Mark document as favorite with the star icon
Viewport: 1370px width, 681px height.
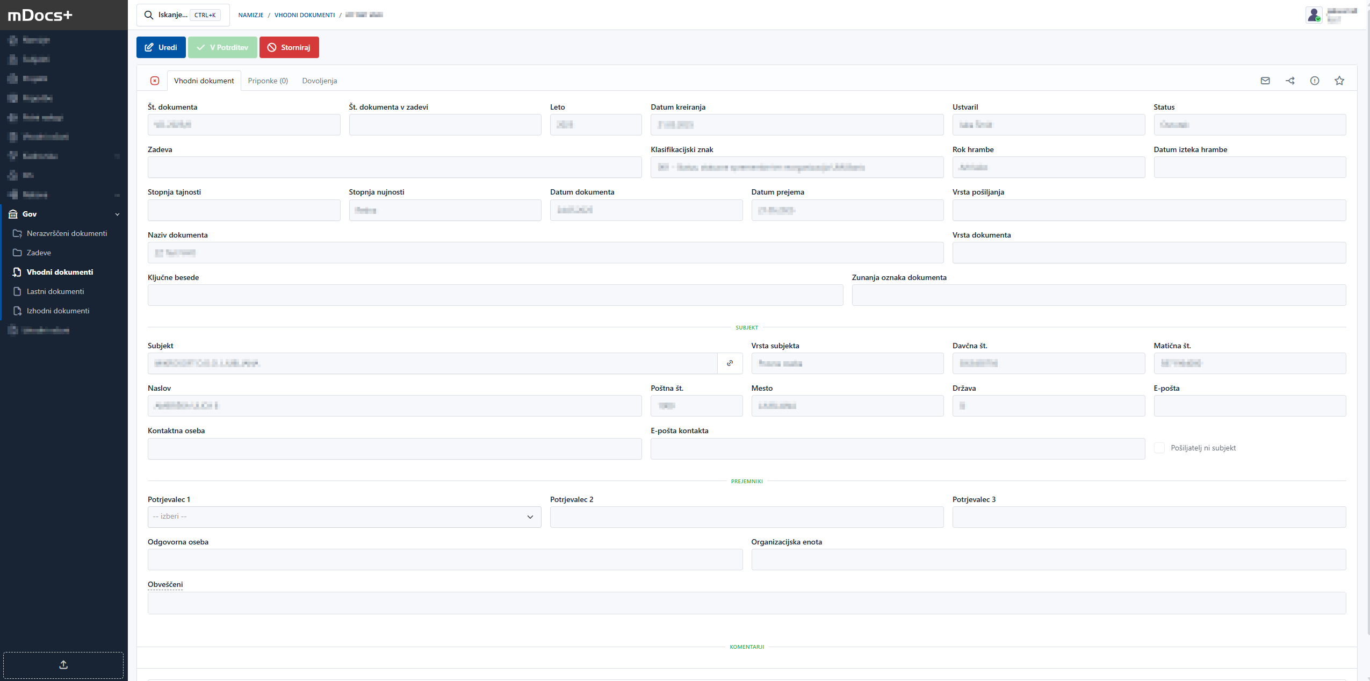pyautogui.click(x=1339, y=81)
